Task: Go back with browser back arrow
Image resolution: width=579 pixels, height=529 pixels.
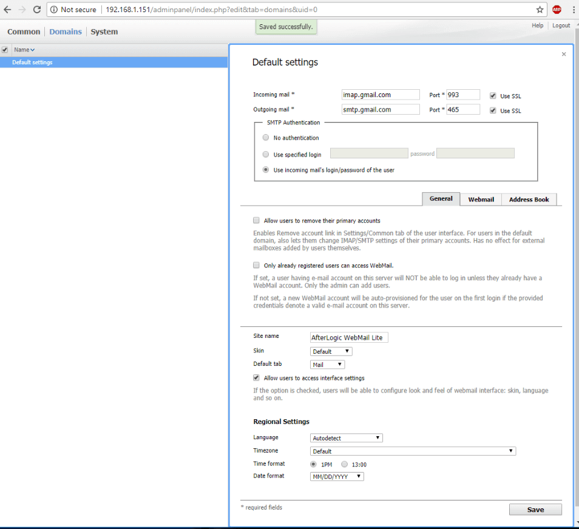Action: click(7, 10)
